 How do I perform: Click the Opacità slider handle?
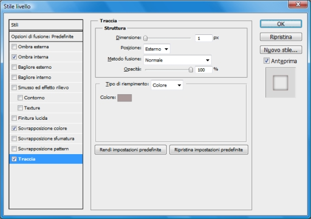[x=190, y=69]
